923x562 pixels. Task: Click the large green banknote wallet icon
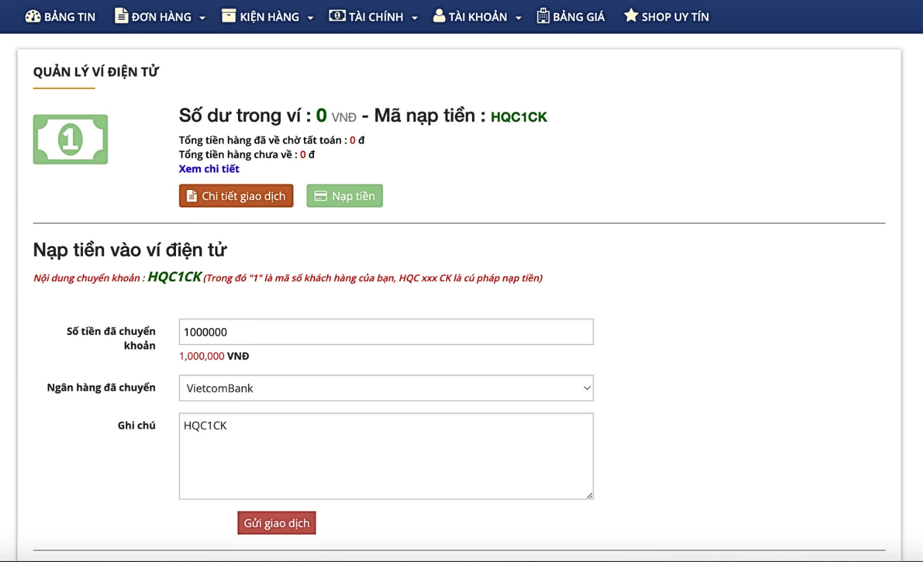tap(71, 139)
